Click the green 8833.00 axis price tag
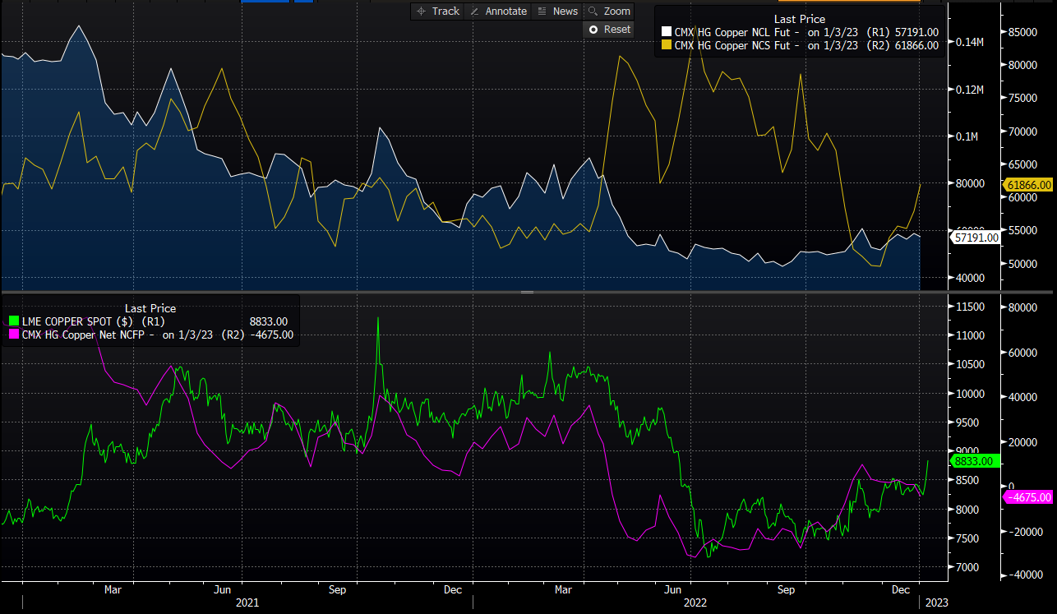The height and width of the screenshot is (614, 1057). click(x=975, y=462)
